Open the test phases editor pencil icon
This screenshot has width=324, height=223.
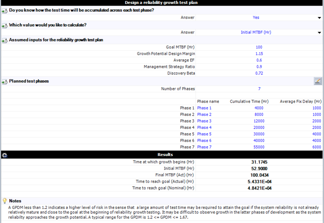(x=318, y=81)
